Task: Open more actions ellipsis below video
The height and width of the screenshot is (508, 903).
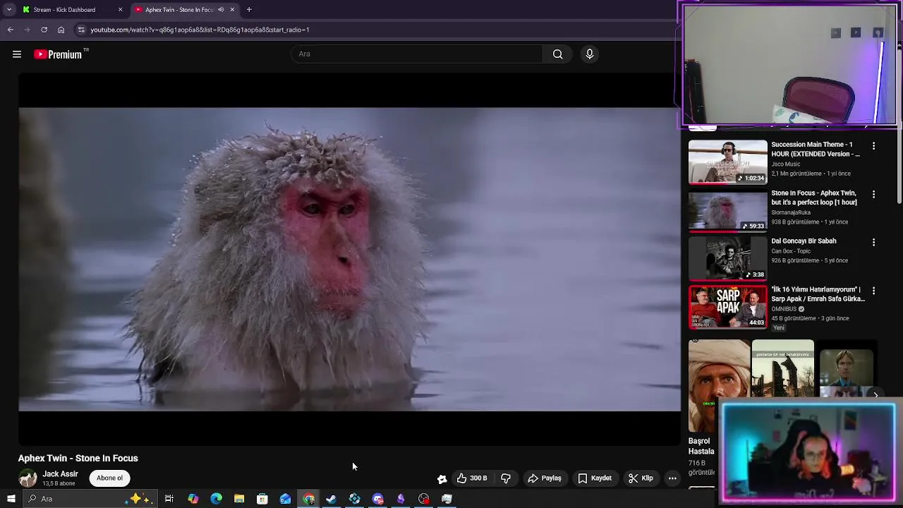Action: pyautogui.click(x=672, y=478)
